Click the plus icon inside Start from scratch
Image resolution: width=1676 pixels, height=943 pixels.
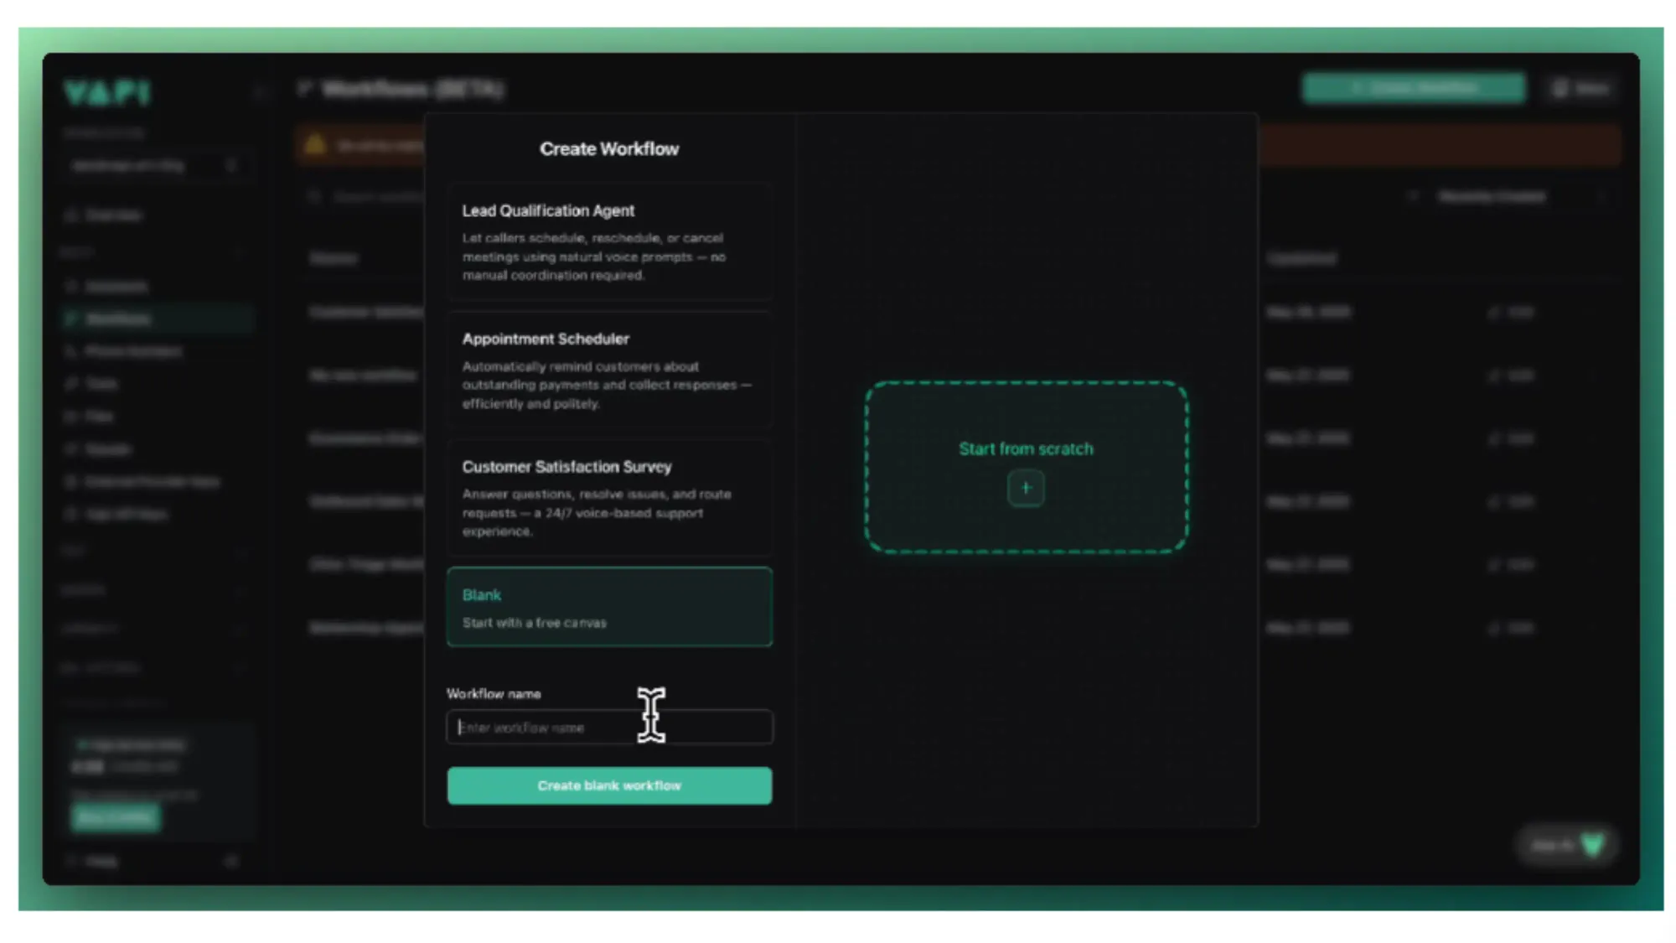(1026, 488)
